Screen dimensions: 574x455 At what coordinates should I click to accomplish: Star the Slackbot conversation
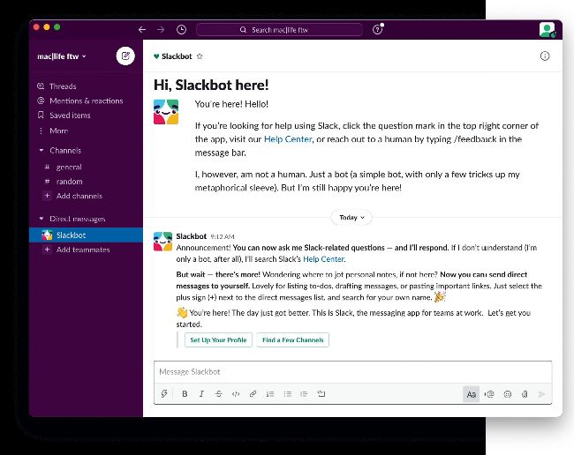click(x=200, y=56)
